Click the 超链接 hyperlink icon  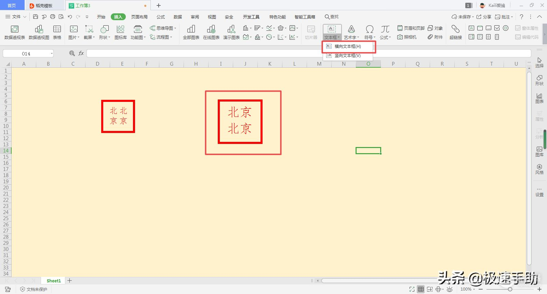(x=455, y=32)
